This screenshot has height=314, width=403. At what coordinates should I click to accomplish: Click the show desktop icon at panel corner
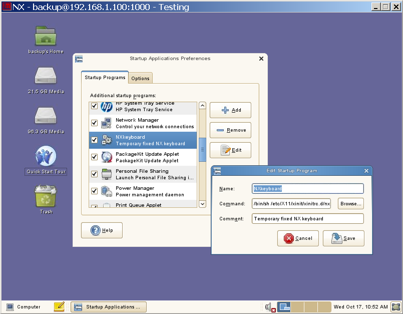[396, 307]
